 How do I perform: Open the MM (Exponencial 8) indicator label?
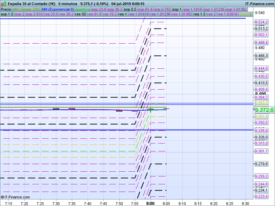(x=57, y=9)
